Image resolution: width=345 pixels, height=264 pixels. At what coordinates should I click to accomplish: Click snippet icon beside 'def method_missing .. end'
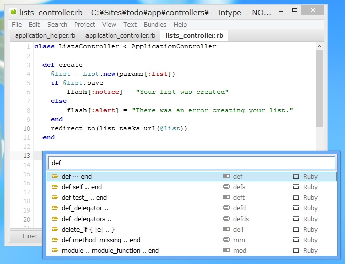click(55, 240)
